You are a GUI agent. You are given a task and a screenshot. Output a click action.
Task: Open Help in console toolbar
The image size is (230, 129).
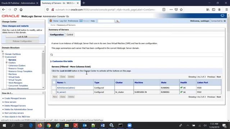click(x=93, y=21)
